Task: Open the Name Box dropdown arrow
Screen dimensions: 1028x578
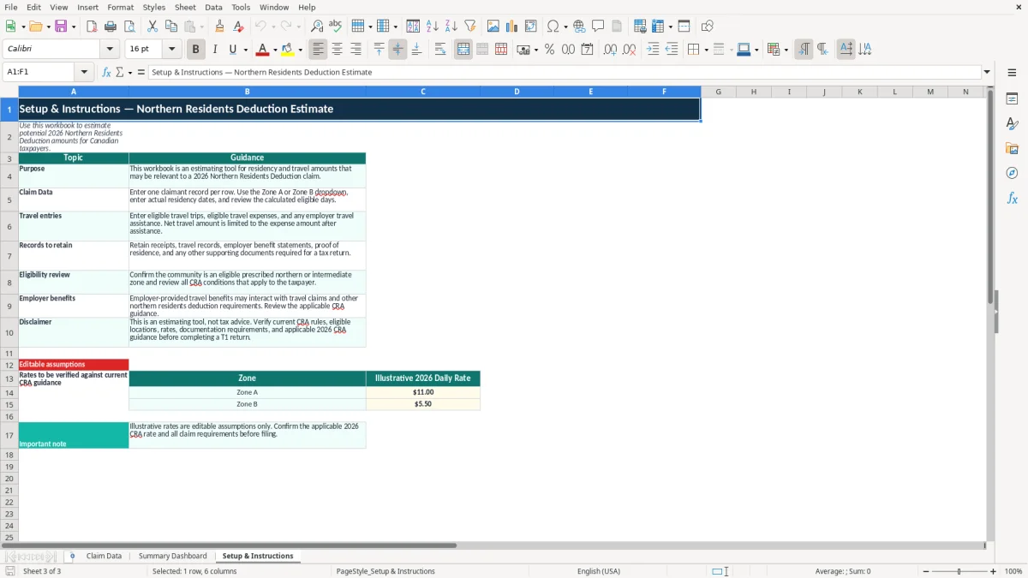Action: [x=84, y=72]
